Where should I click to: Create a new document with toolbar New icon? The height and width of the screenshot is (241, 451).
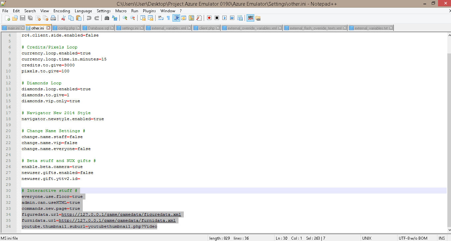(7, 18)
